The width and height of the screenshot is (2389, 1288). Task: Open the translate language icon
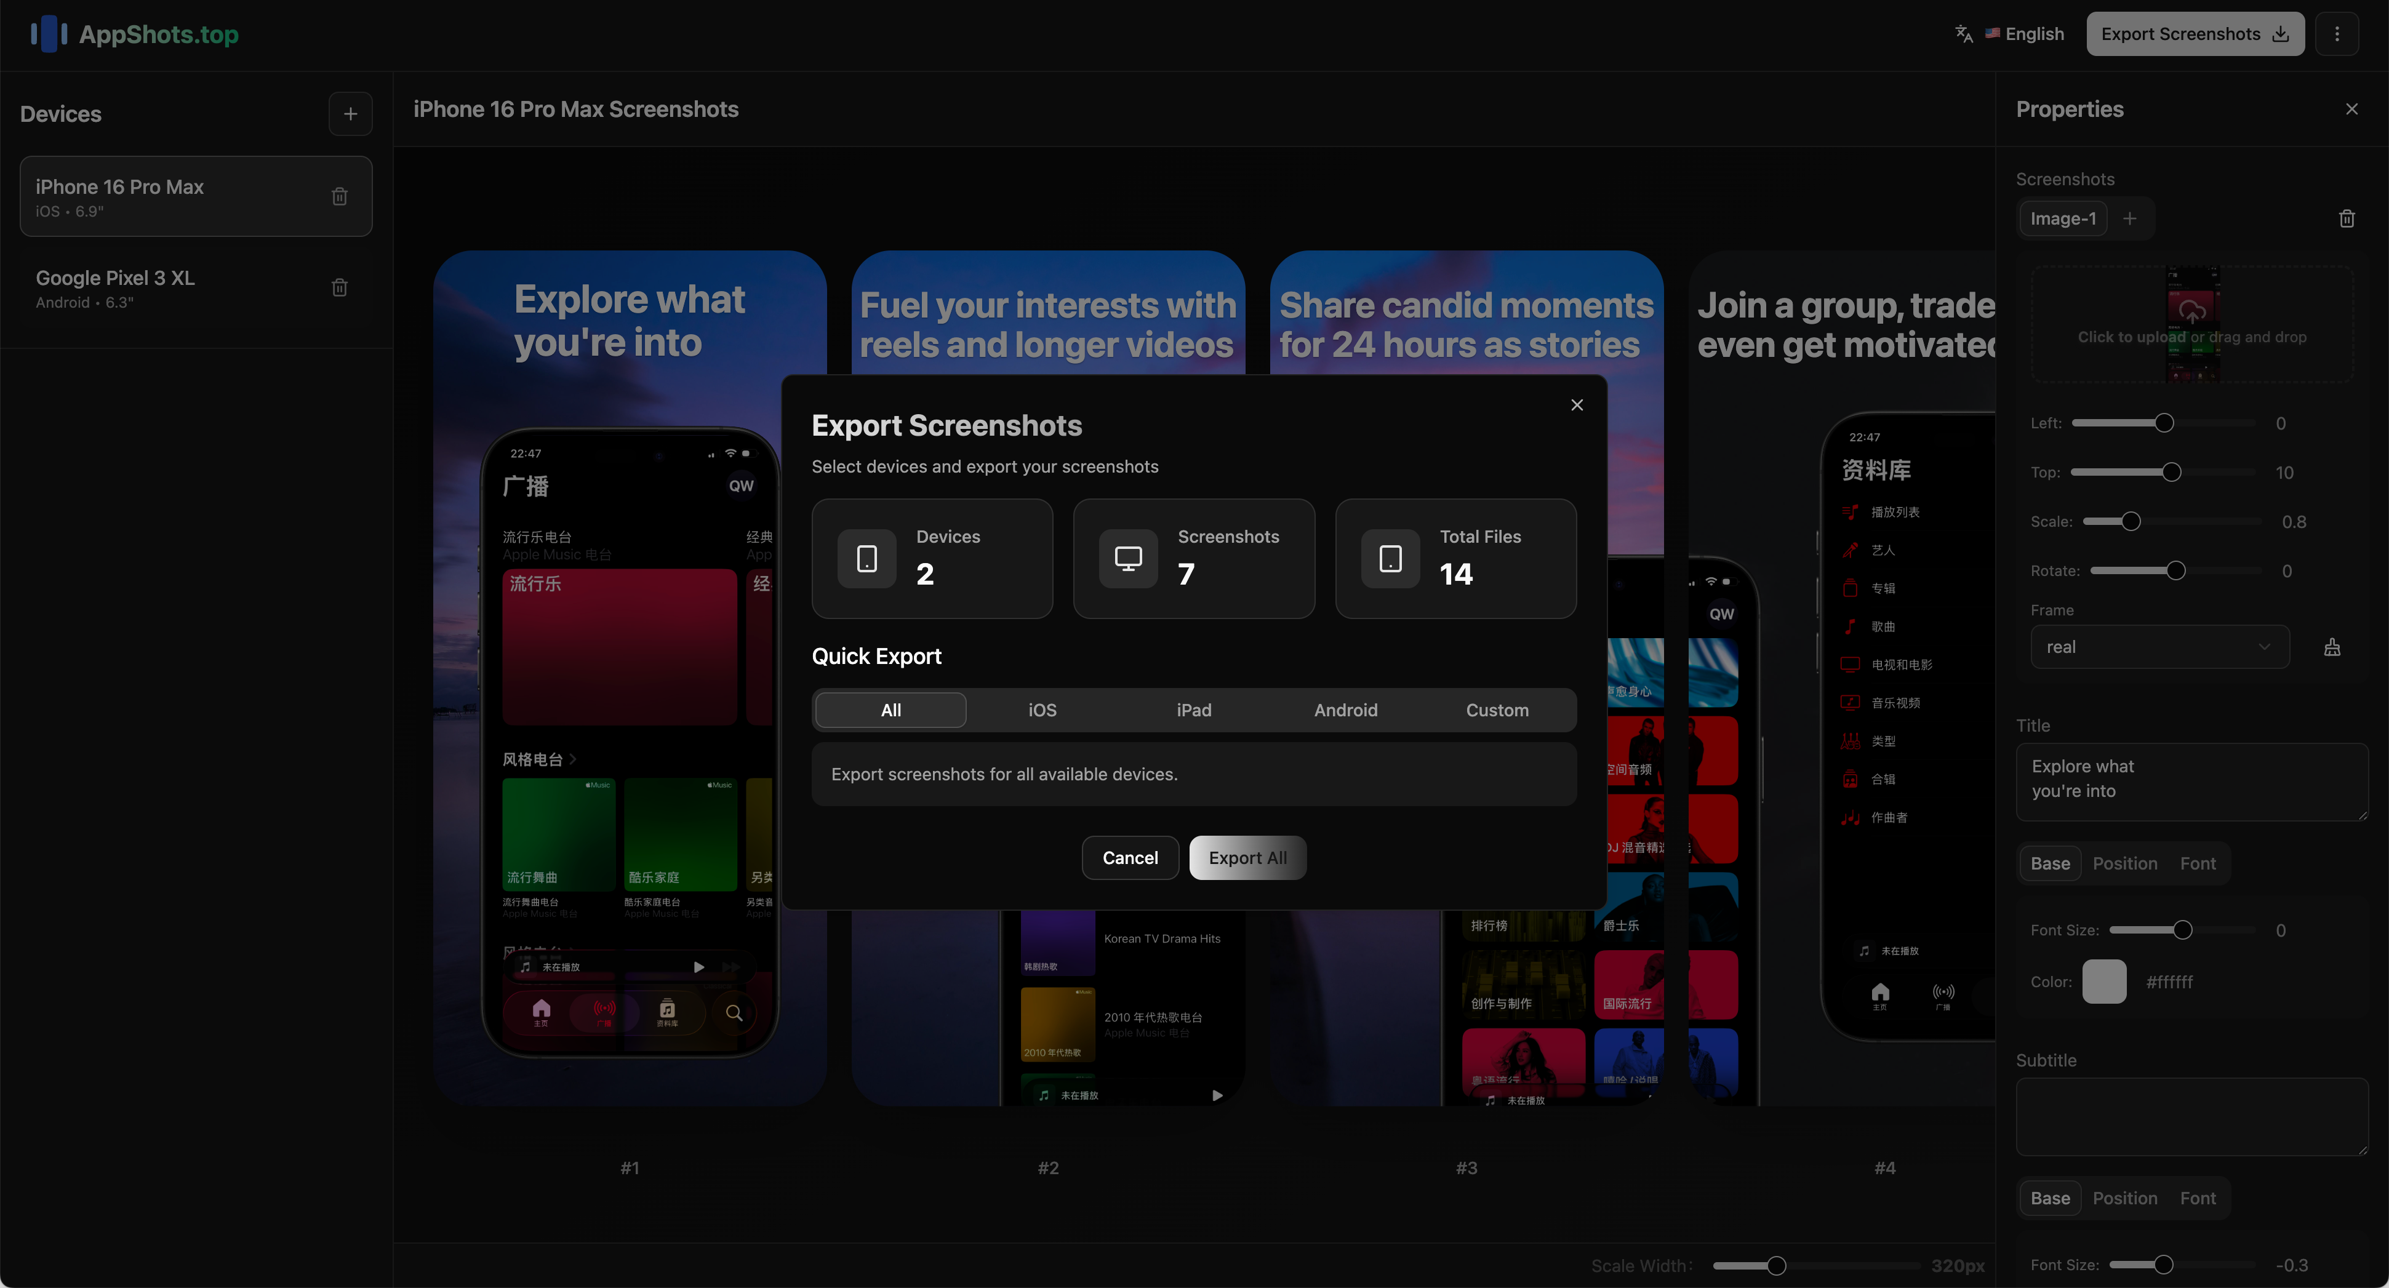tap(1963, 34)
